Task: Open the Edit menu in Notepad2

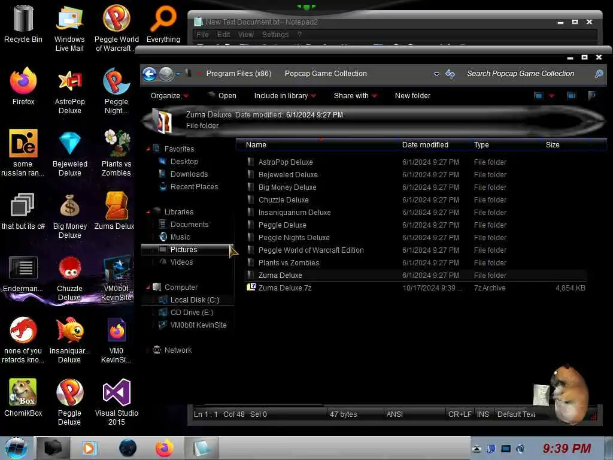Action: pyautogui.click(x=224, y=34)
